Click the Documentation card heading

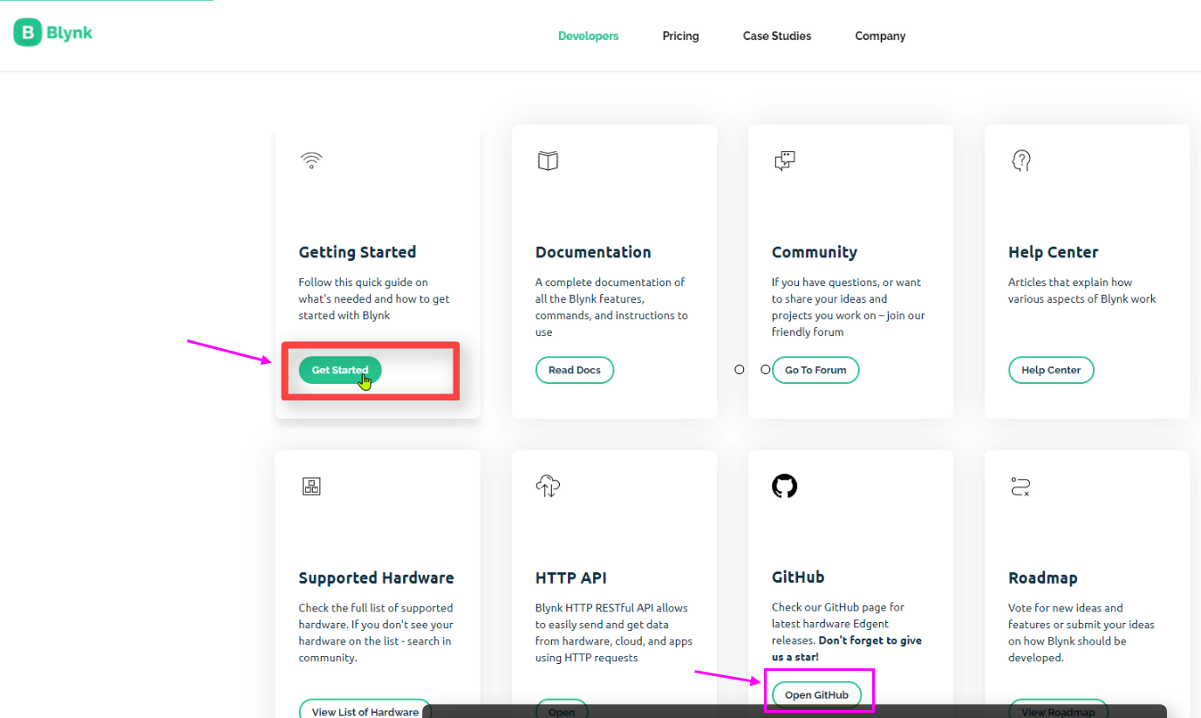593,252
